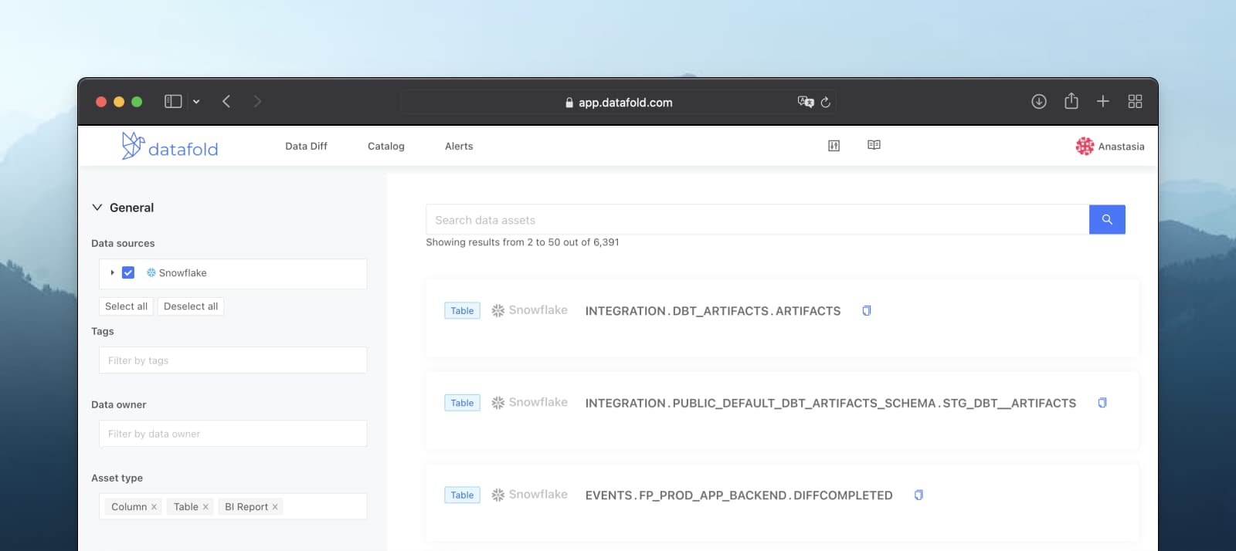1236x551 pixels.
Task: Open Anastasia user avatar menu
Action: 1085,146
